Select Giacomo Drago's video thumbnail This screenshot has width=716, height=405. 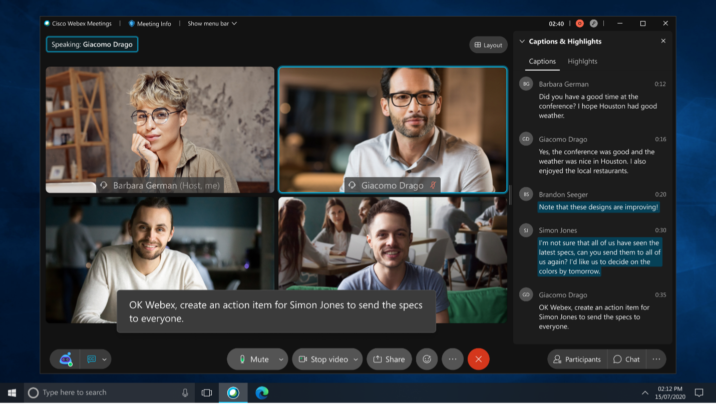pyautogui.click(x=393, y=129)
